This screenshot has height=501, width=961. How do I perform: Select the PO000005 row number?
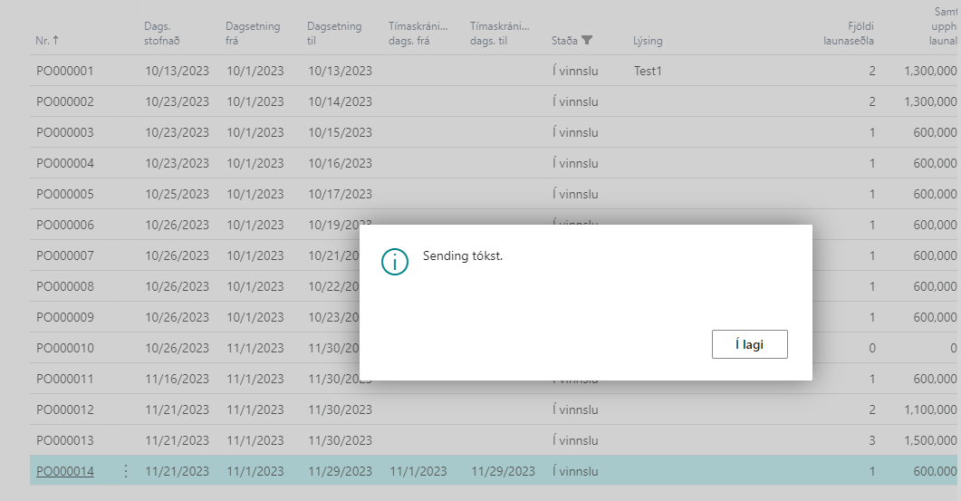(x=64, y=194)
